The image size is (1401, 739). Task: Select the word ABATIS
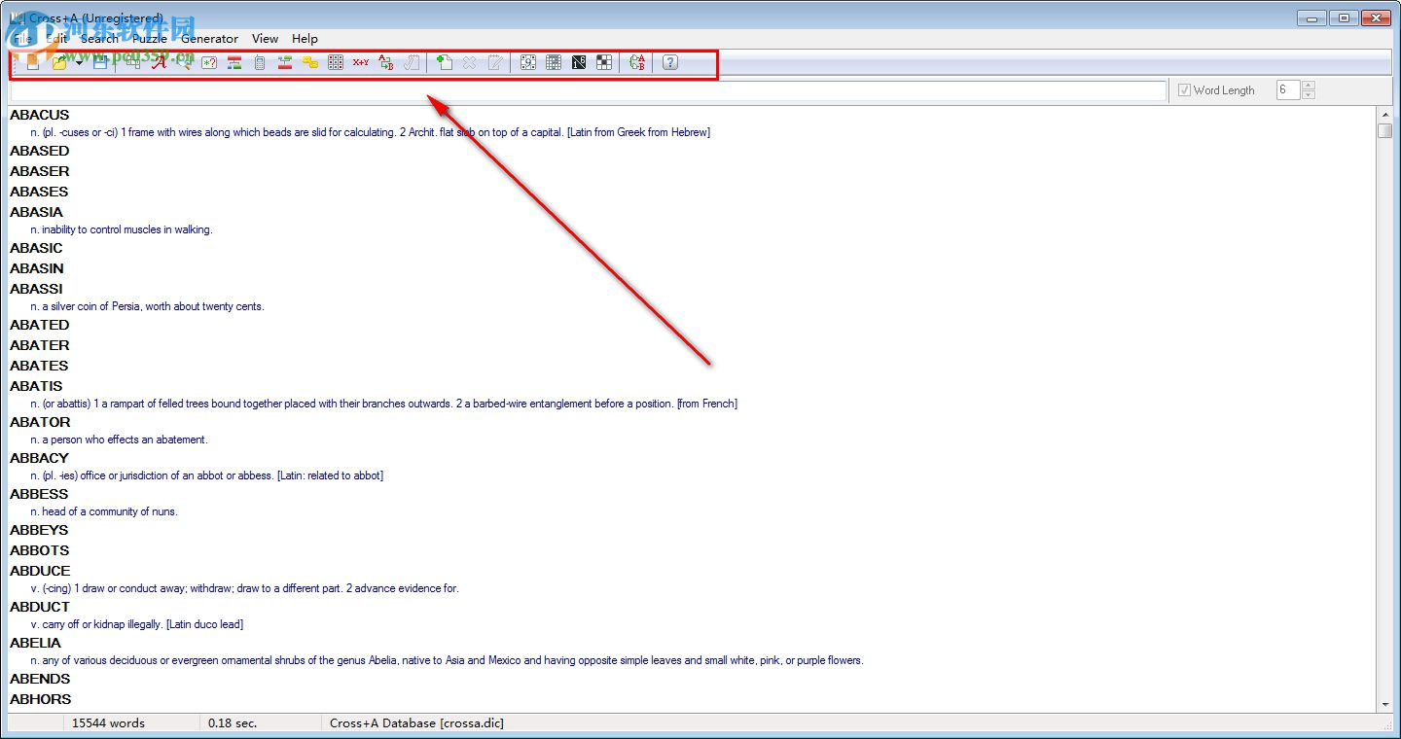point(36,386)
